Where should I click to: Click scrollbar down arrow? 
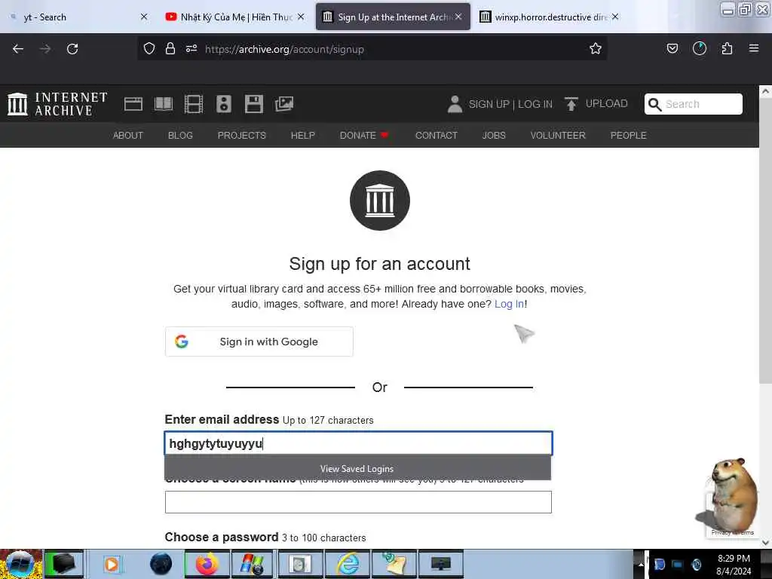pos(765,543)
